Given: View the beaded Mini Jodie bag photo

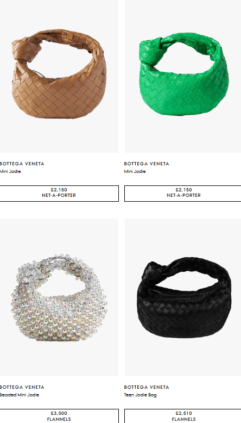Looking at the screenshot, I should [59, 297].
